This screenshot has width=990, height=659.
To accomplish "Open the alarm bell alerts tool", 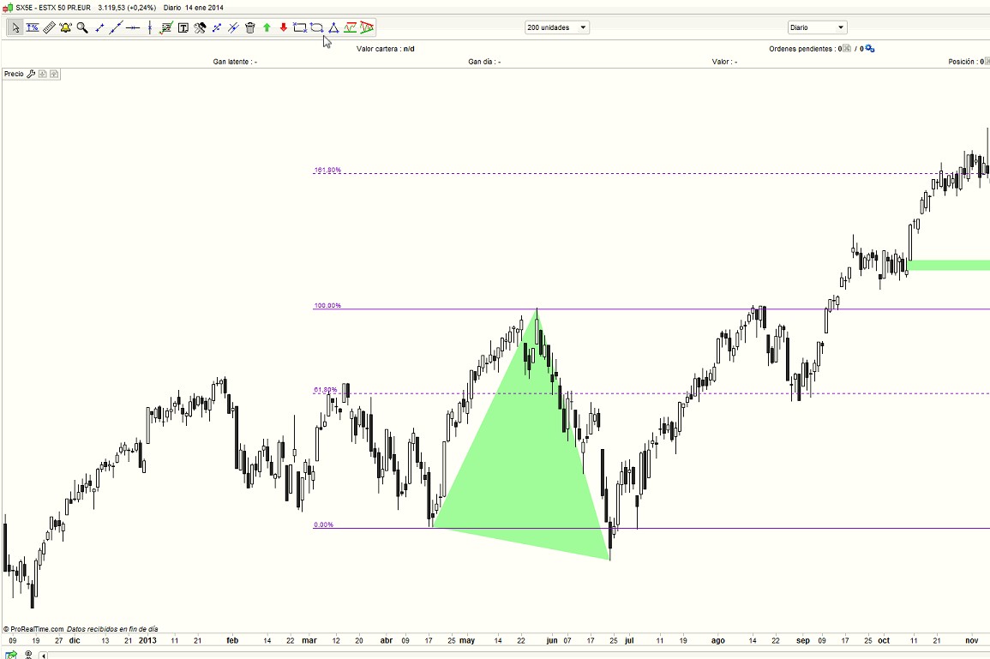I will click(66, 27).
